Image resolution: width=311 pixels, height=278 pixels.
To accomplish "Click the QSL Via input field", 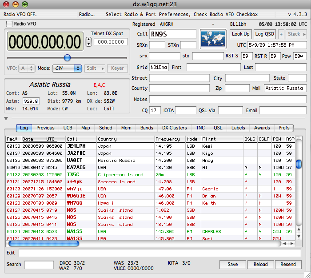I will [x=231, y=110].
